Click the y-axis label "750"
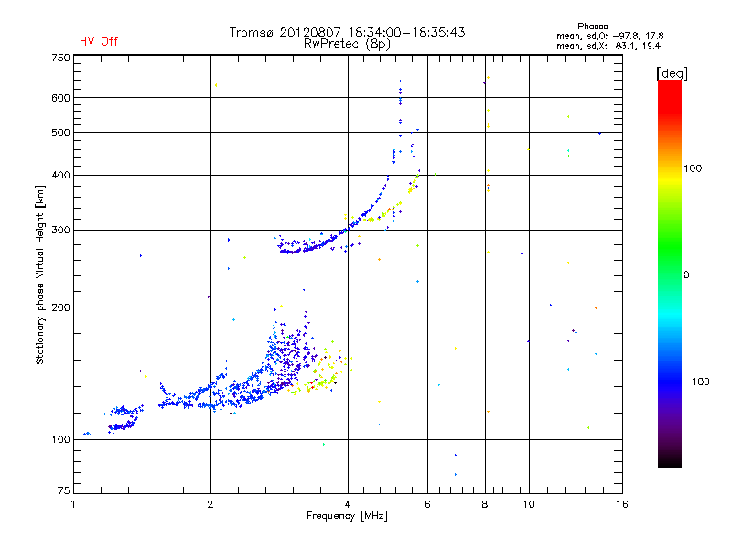 point(60,58)
